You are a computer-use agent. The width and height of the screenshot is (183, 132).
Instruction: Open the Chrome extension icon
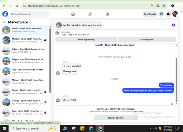pyautogui.click(x=172, y=6)
